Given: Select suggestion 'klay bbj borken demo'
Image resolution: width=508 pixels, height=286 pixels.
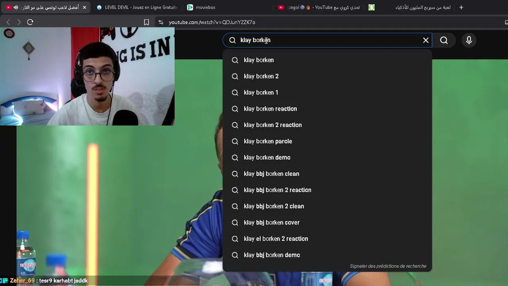Looking at the screenshot, I should pos(327,255).
